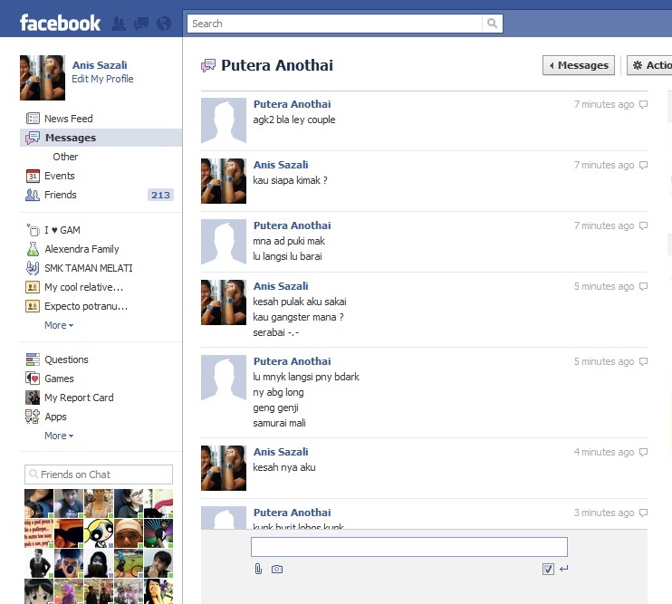Click the Questions icon
Viewport: 672px width, 604px height.
click(33, 360)
